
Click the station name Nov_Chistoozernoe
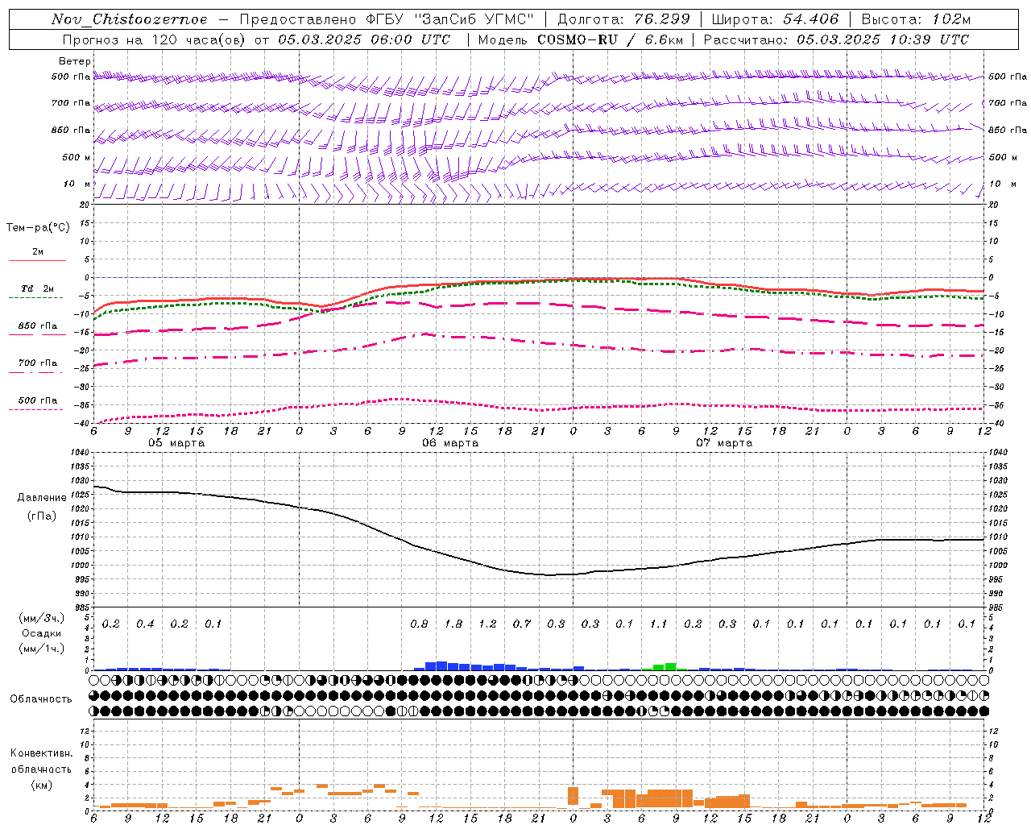(x=129, y=19)
